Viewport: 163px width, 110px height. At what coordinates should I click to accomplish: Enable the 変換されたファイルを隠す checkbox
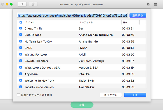point(18,95)
